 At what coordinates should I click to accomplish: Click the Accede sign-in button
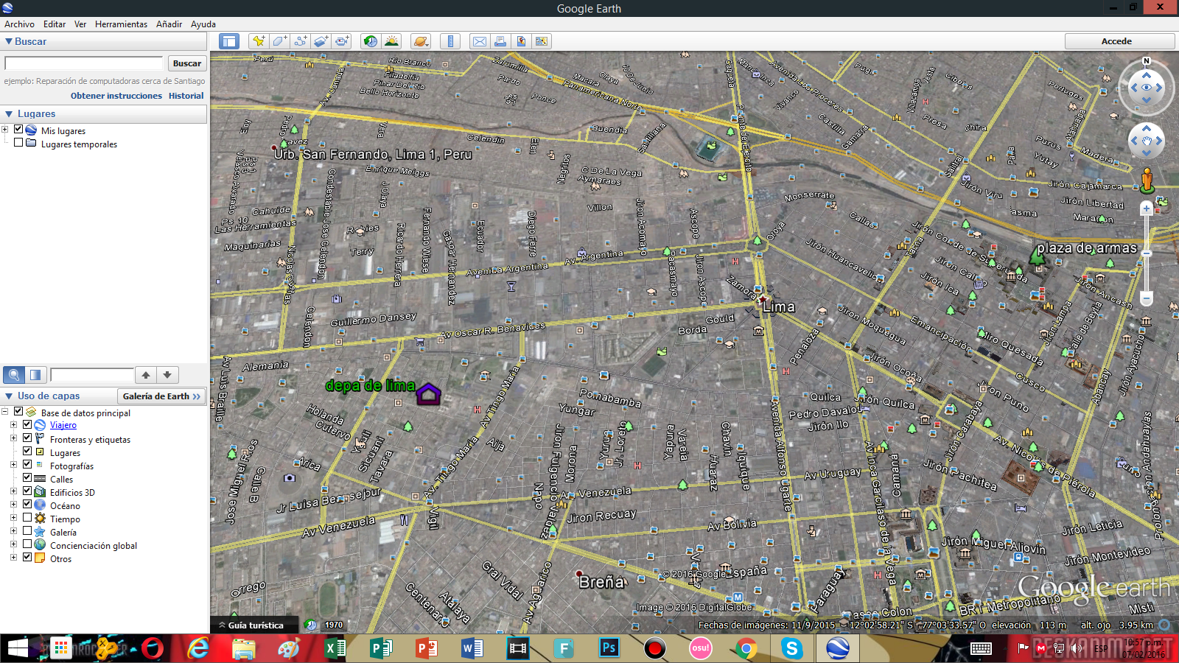pos(1119,41)
